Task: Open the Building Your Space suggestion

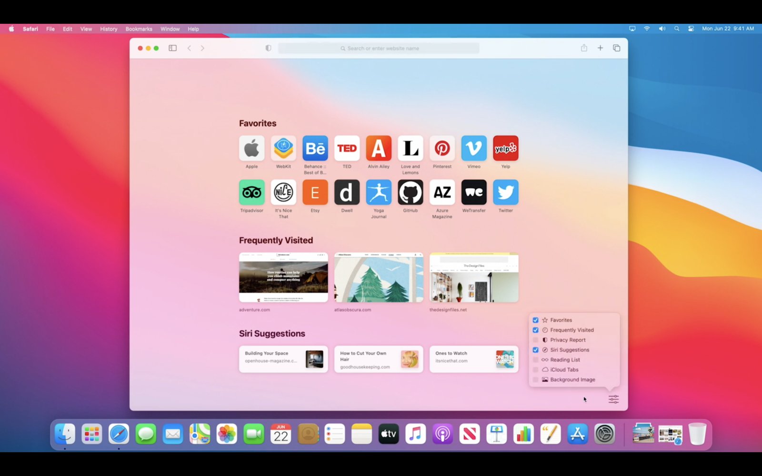Action: pos(283,359)
